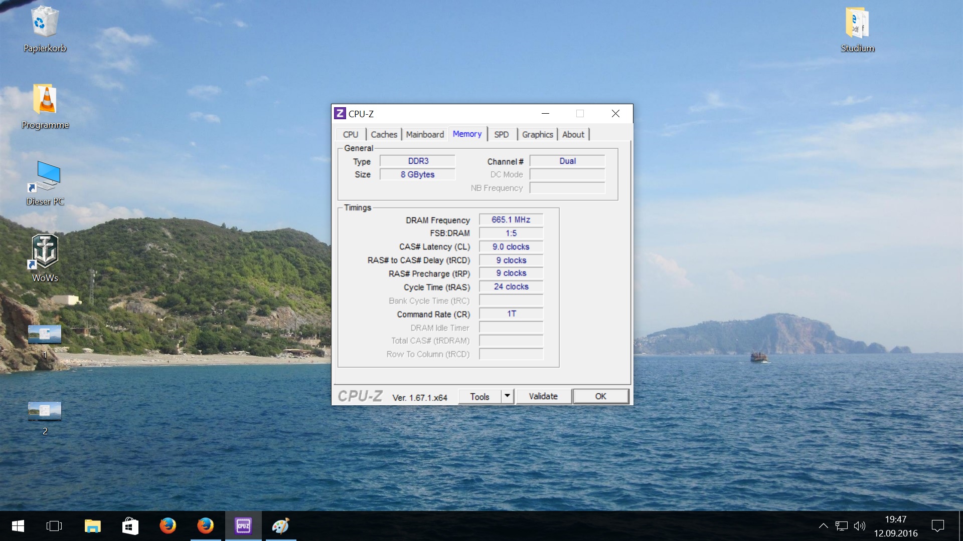The height and width of the screenshot is (541, 963).
Task: Switch to the Mainboard tab
Action: click(425, 134)
